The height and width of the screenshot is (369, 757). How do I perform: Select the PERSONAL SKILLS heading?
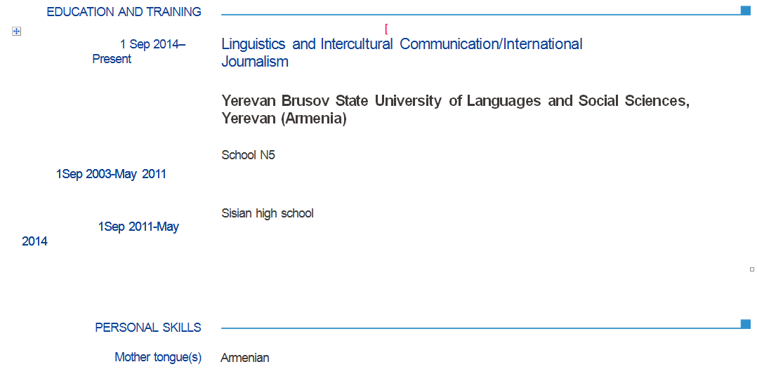click(148, 328)
